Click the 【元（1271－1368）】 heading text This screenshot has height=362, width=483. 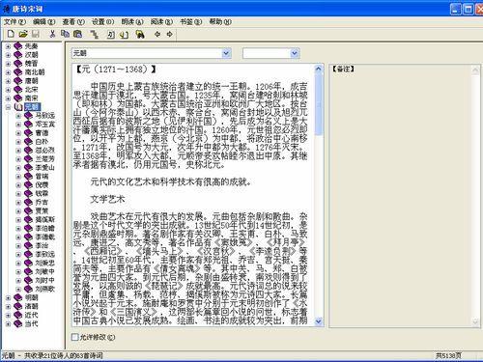pyautogui.click(x=116, y=70)
